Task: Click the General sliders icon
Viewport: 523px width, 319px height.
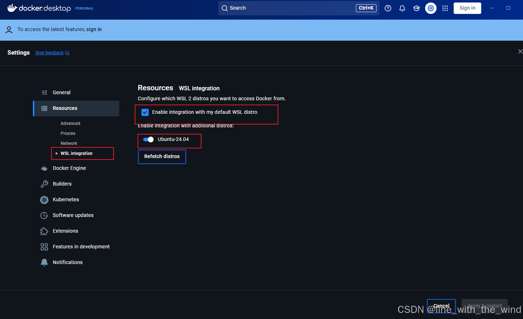Action: (44, 92)
